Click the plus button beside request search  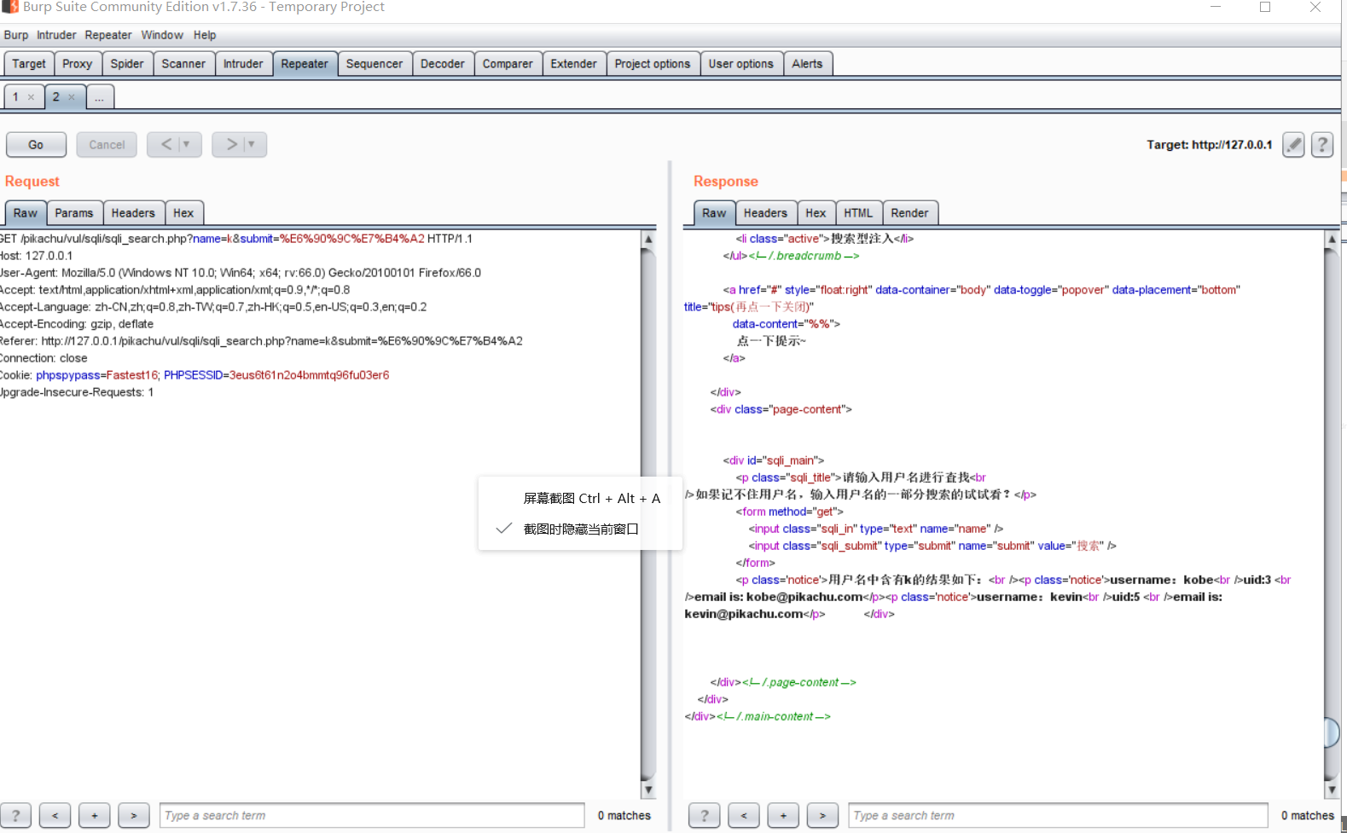coord(95,816)
